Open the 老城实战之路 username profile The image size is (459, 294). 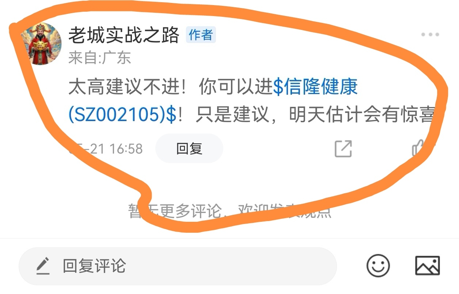pos(124,35)
